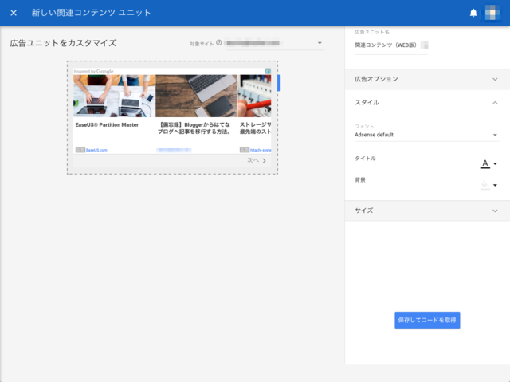The width and height of the screenshot is (510, 382).
Task: Click the hitachi-syste ad link
Action: pyautogui.click(x=261, y=150)
